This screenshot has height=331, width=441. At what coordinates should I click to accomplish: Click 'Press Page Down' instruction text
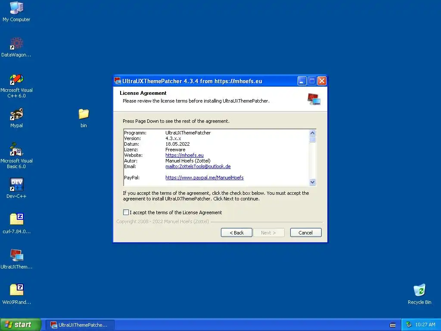point(176,121)
